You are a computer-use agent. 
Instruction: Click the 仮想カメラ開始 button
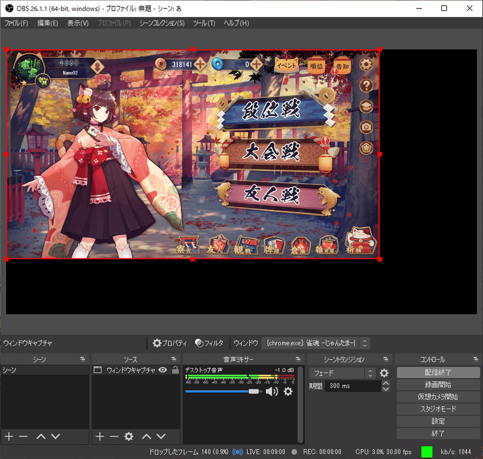click(x=438, y=397)
